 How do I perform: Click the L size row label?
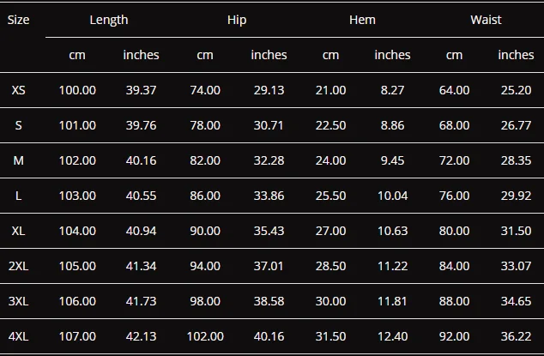18,196
